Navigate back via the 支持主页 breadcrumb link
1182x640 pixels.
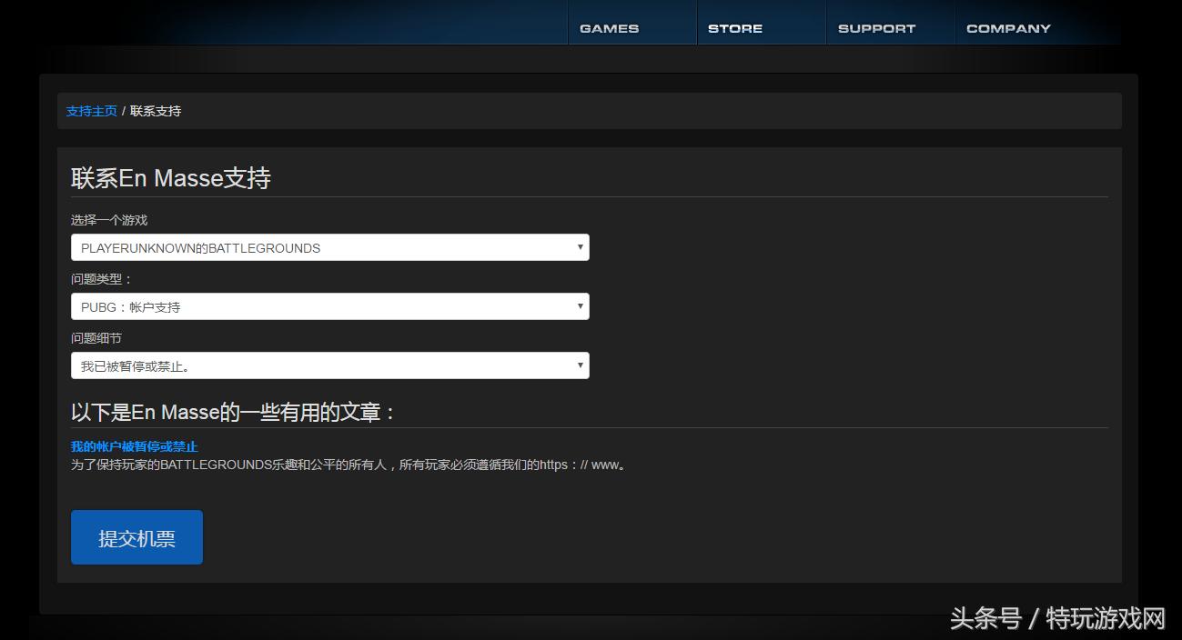point(90,111)
